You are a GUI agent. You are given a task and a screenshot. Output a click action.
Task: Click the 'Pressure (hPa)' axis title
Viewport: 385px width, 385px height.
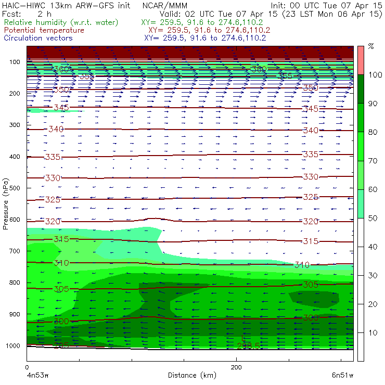(x=5, y=204)
